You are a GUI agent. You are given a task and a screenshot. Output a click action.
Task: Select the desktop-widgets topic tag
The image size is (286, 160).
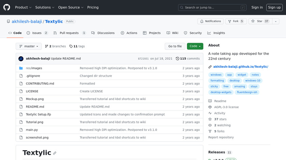(221, 92)
